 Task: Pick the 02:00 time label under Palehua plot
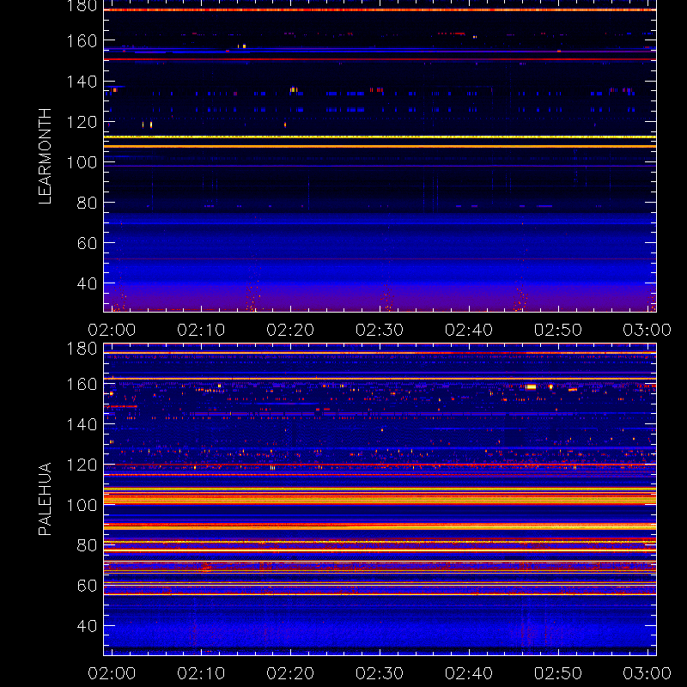pos(112,673)
